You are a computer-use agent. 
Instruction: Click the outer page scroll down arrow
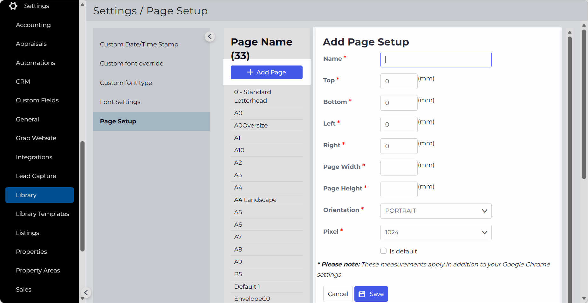pyautogui.click(x=584, y=299)
